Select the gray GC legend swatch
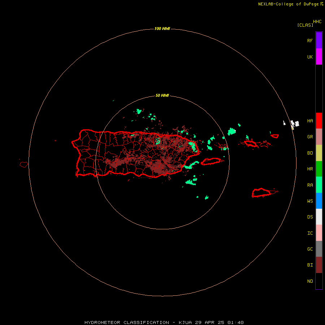Screen dimensions: 325x325 coord(319,249)
